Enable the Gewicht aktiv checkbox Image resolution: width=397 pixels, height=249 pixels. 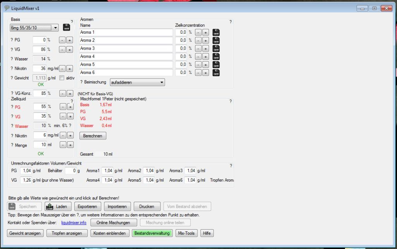click(62, 78)
